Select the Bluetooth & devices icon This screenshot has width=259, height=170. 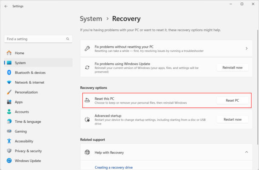9,73
